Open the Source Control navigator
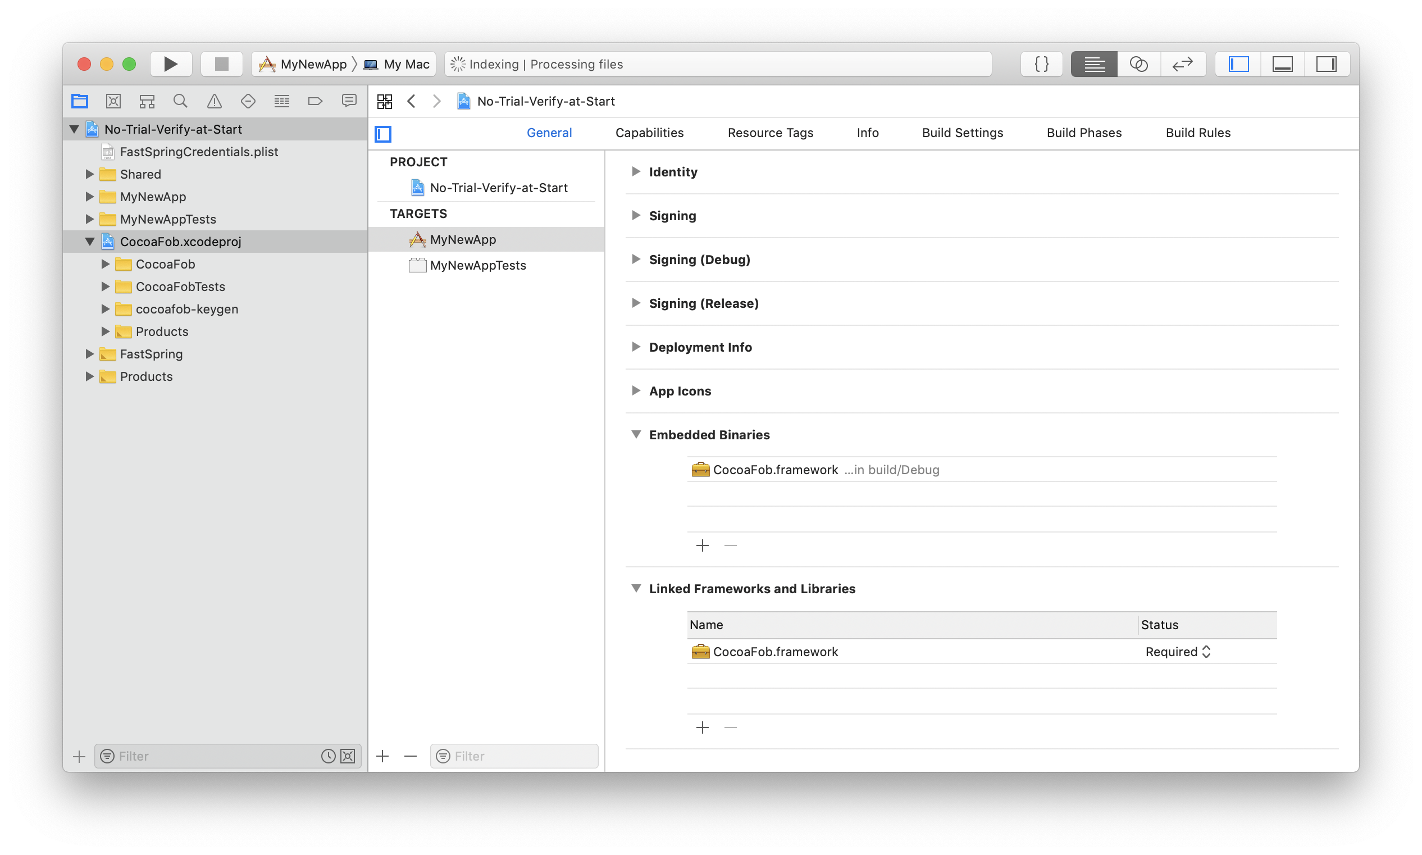Image resolution: width=1422 pixels, height=855 pixels. (x=113, y=101)
